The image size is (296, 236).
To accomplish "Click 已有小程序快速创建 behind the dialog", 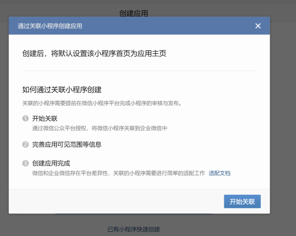I will pyautogui.click(x=134, y=229).
